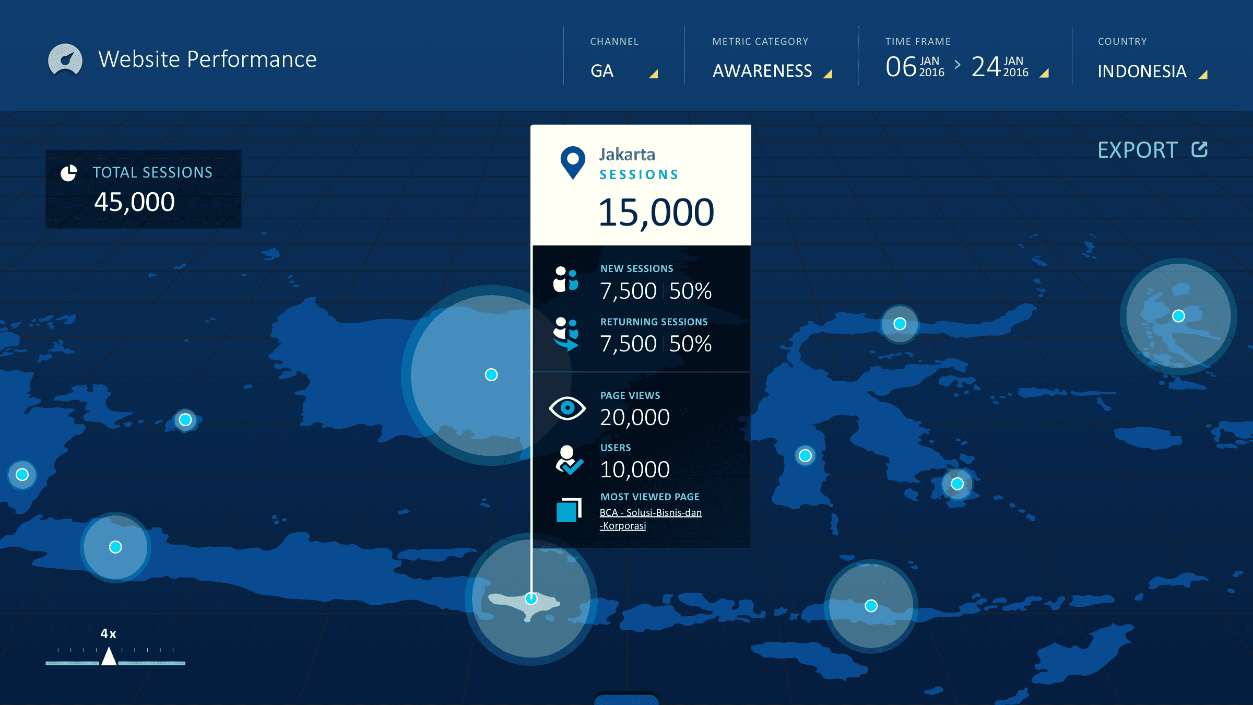
Task: Open the Time Frame date range selector
Action: pyautogui.click(x=966, y=67)
